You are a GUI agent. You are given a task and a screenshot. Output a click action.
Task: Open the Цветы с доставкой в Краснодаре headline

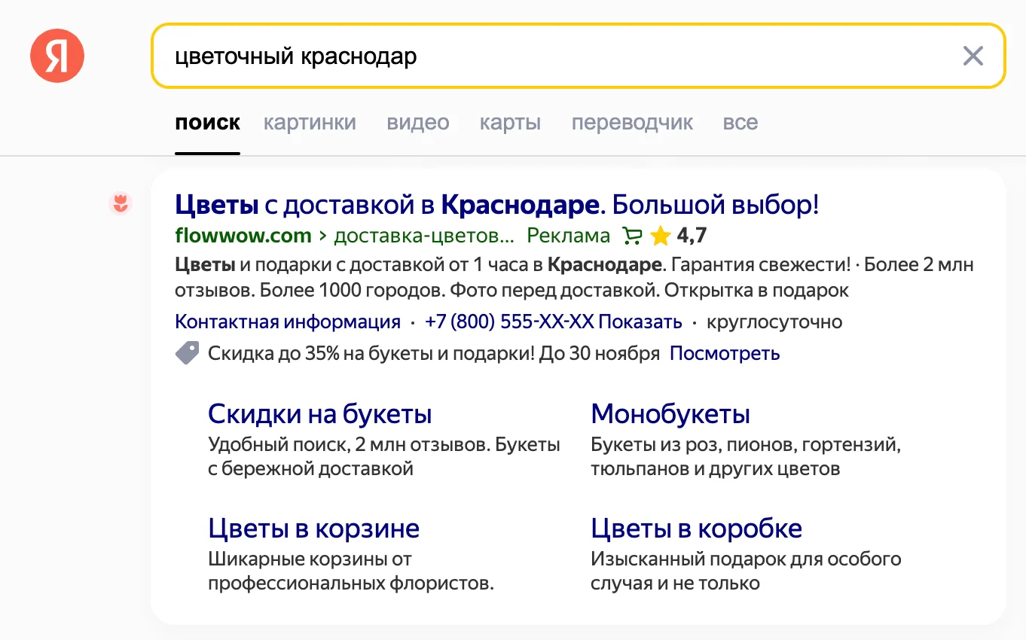[496, 204]
